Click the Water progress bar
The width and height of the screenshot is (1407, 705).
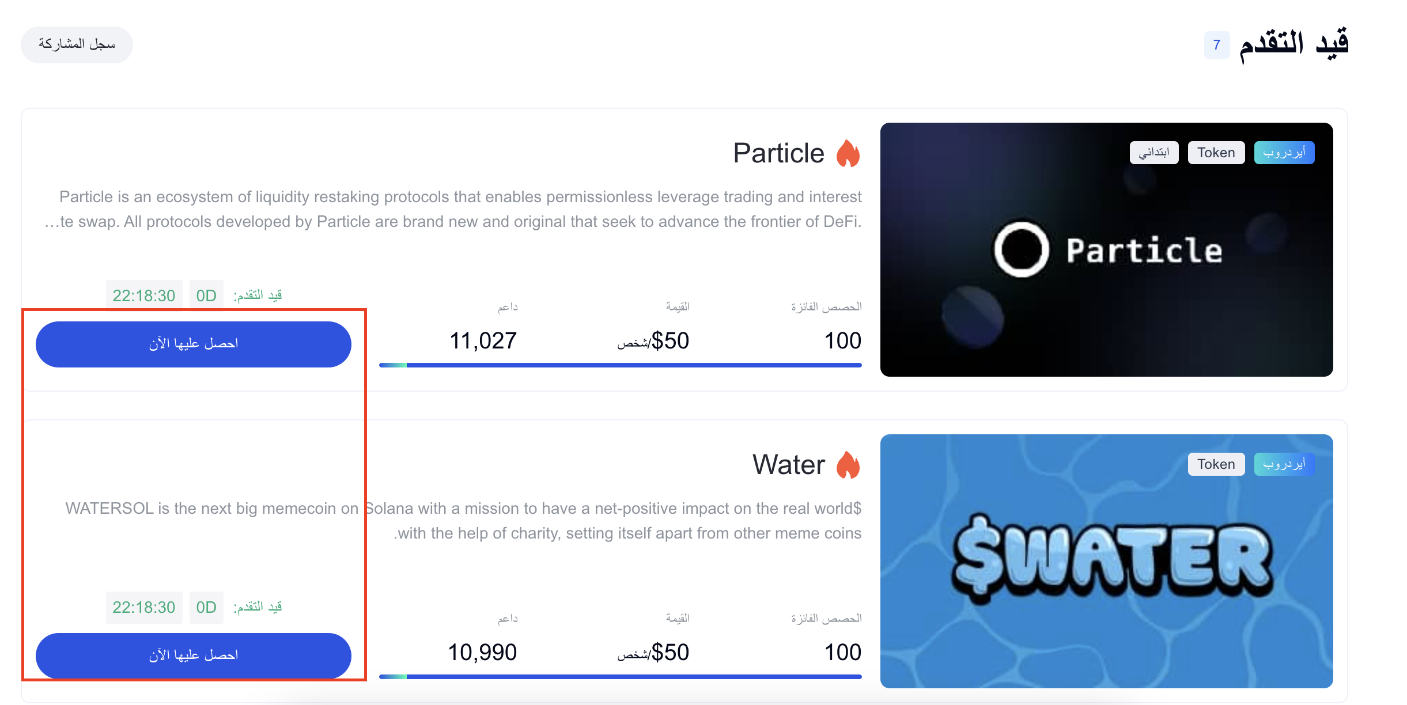point(620,677)
